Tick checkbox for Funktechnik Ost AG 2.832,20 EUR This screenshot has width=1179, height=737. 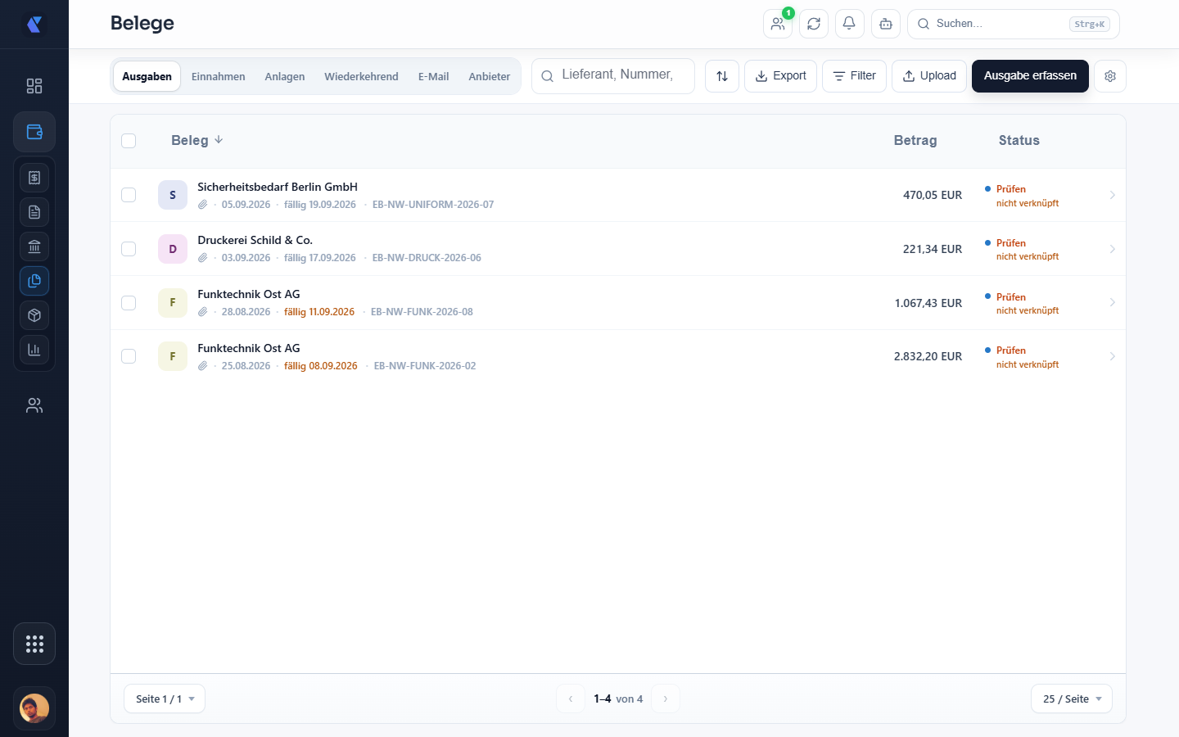pos(129,356)
